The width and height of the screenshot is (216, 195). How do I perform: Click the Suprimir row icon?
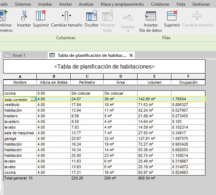(x=172, y=16)
